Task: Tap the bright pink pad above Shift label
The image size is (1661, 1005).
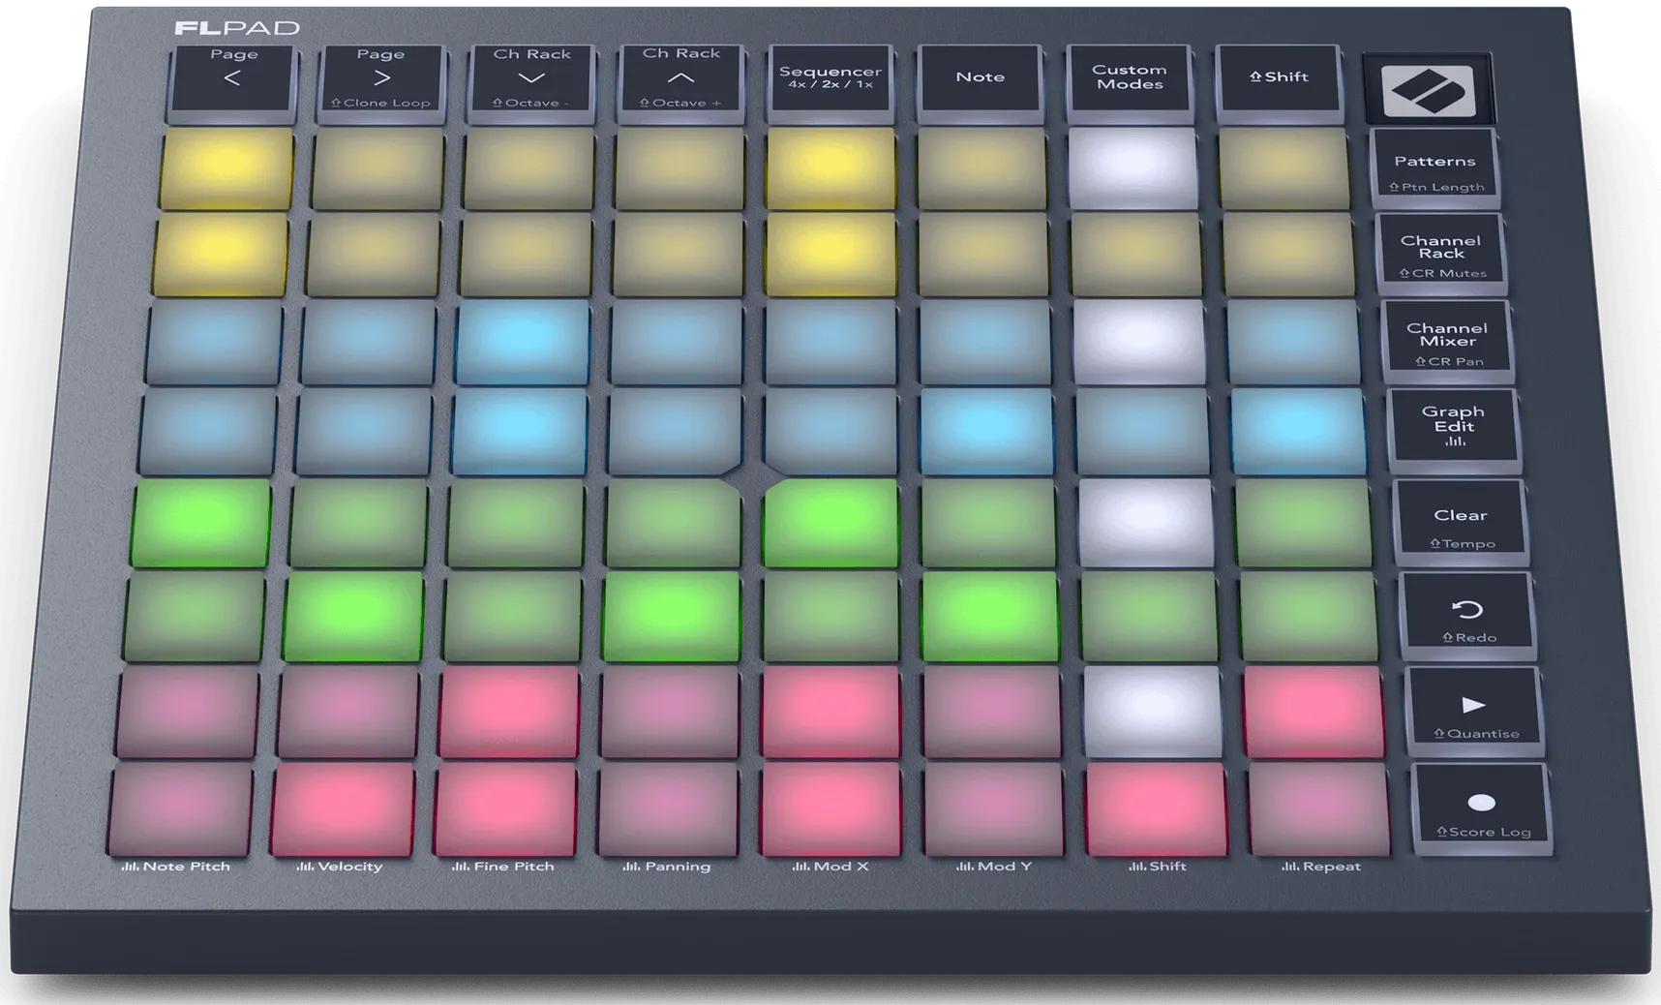Action: [x=1157, y=809]
